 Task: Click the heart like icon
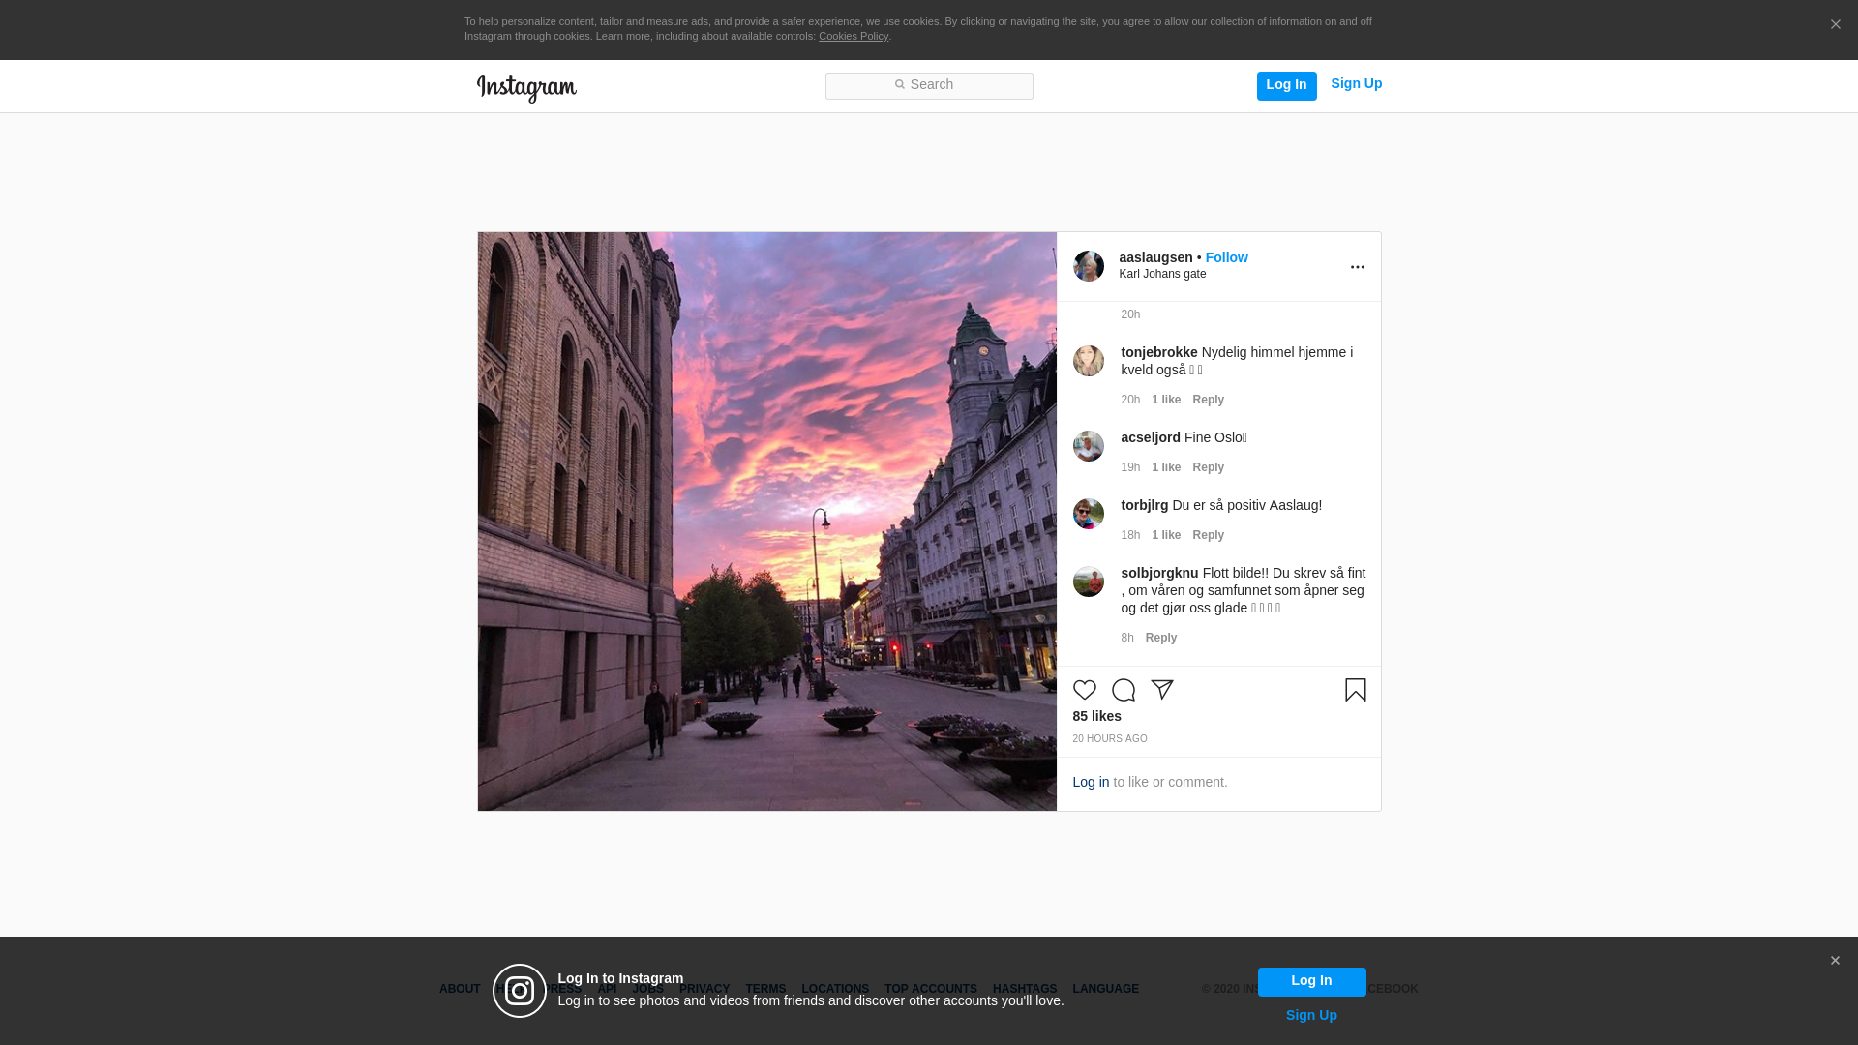pyautogui.click(x=1084, y=690)
